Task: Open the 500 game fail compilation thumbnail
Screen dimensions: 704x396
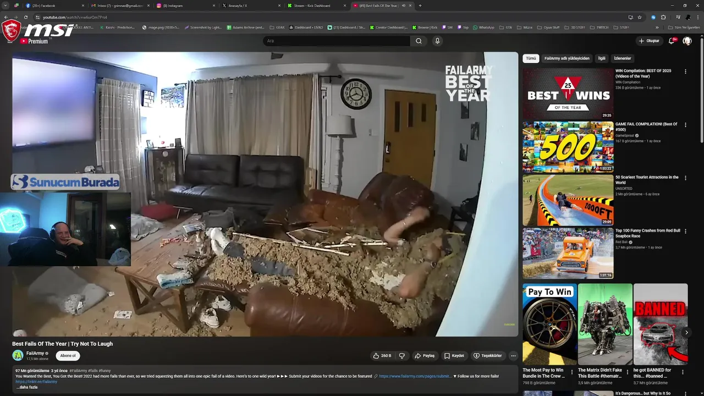Action: (x=568, y=146)
